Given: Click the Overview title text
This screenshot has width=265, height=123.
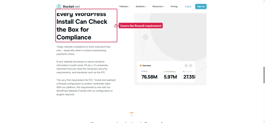Looking at the screenshot, I should pyautogui.click(x=146, y=65).
